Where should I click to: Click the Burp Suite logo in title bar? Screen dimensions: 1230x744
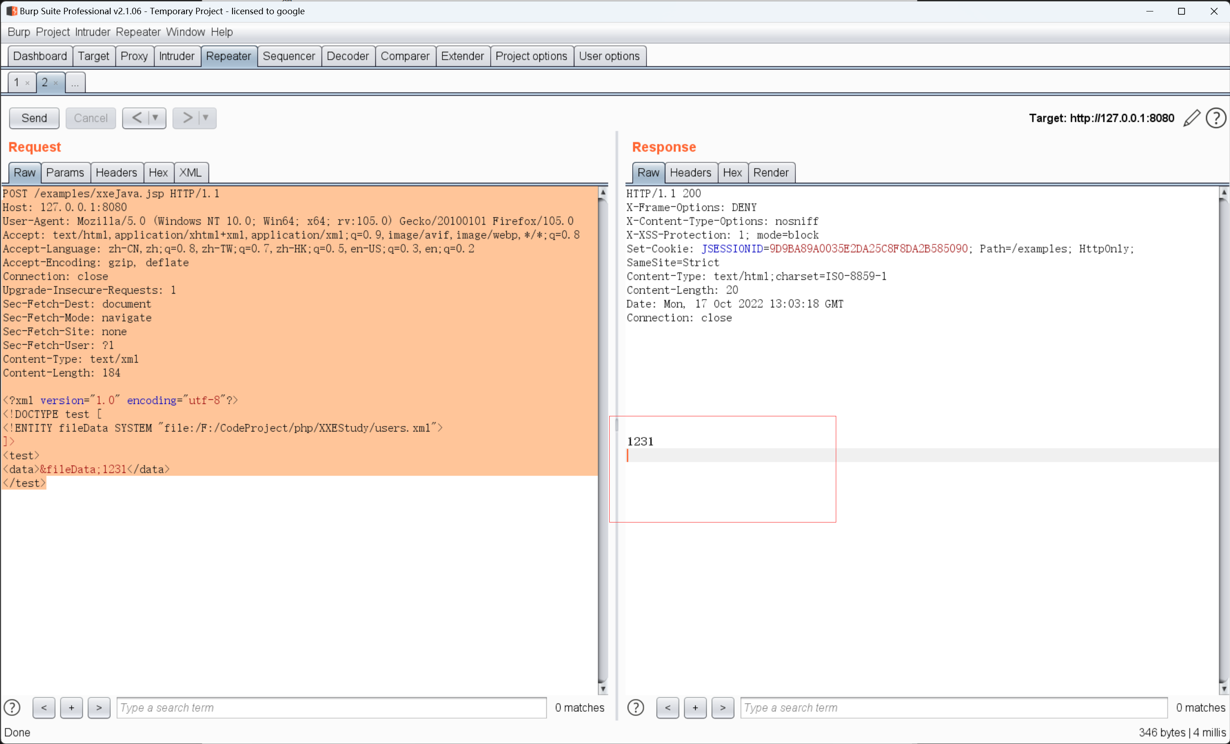[x=11, y=11]
